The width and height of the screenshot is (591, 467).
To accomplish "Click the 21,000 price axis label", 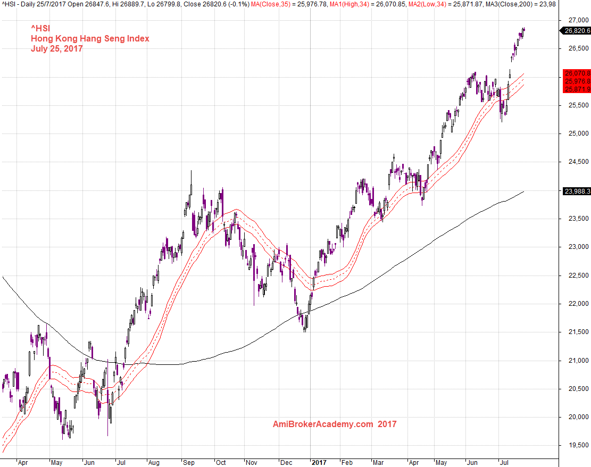I will tap(579, 360).
